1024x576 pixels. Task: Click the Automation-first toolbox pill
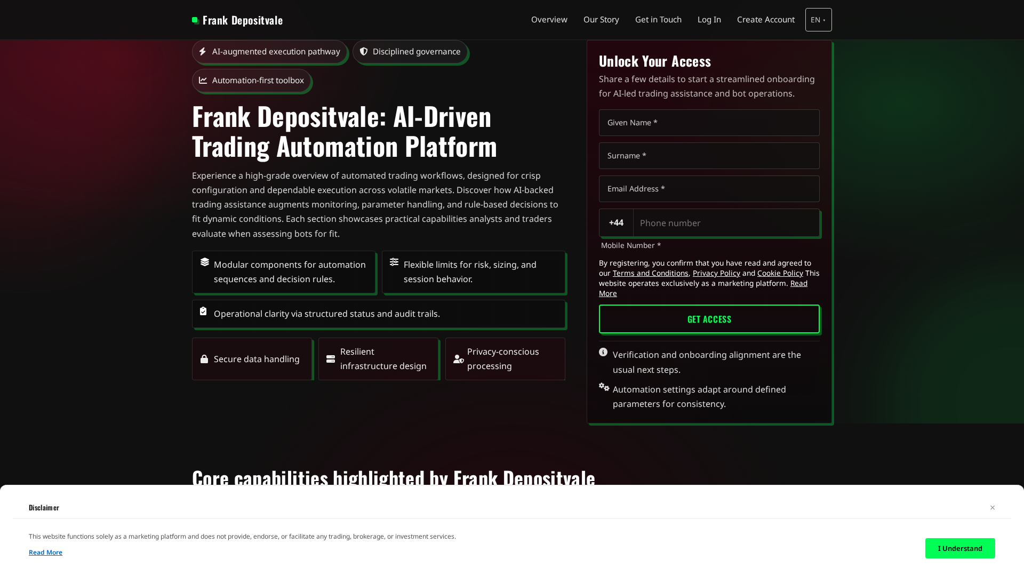[251, 81]
